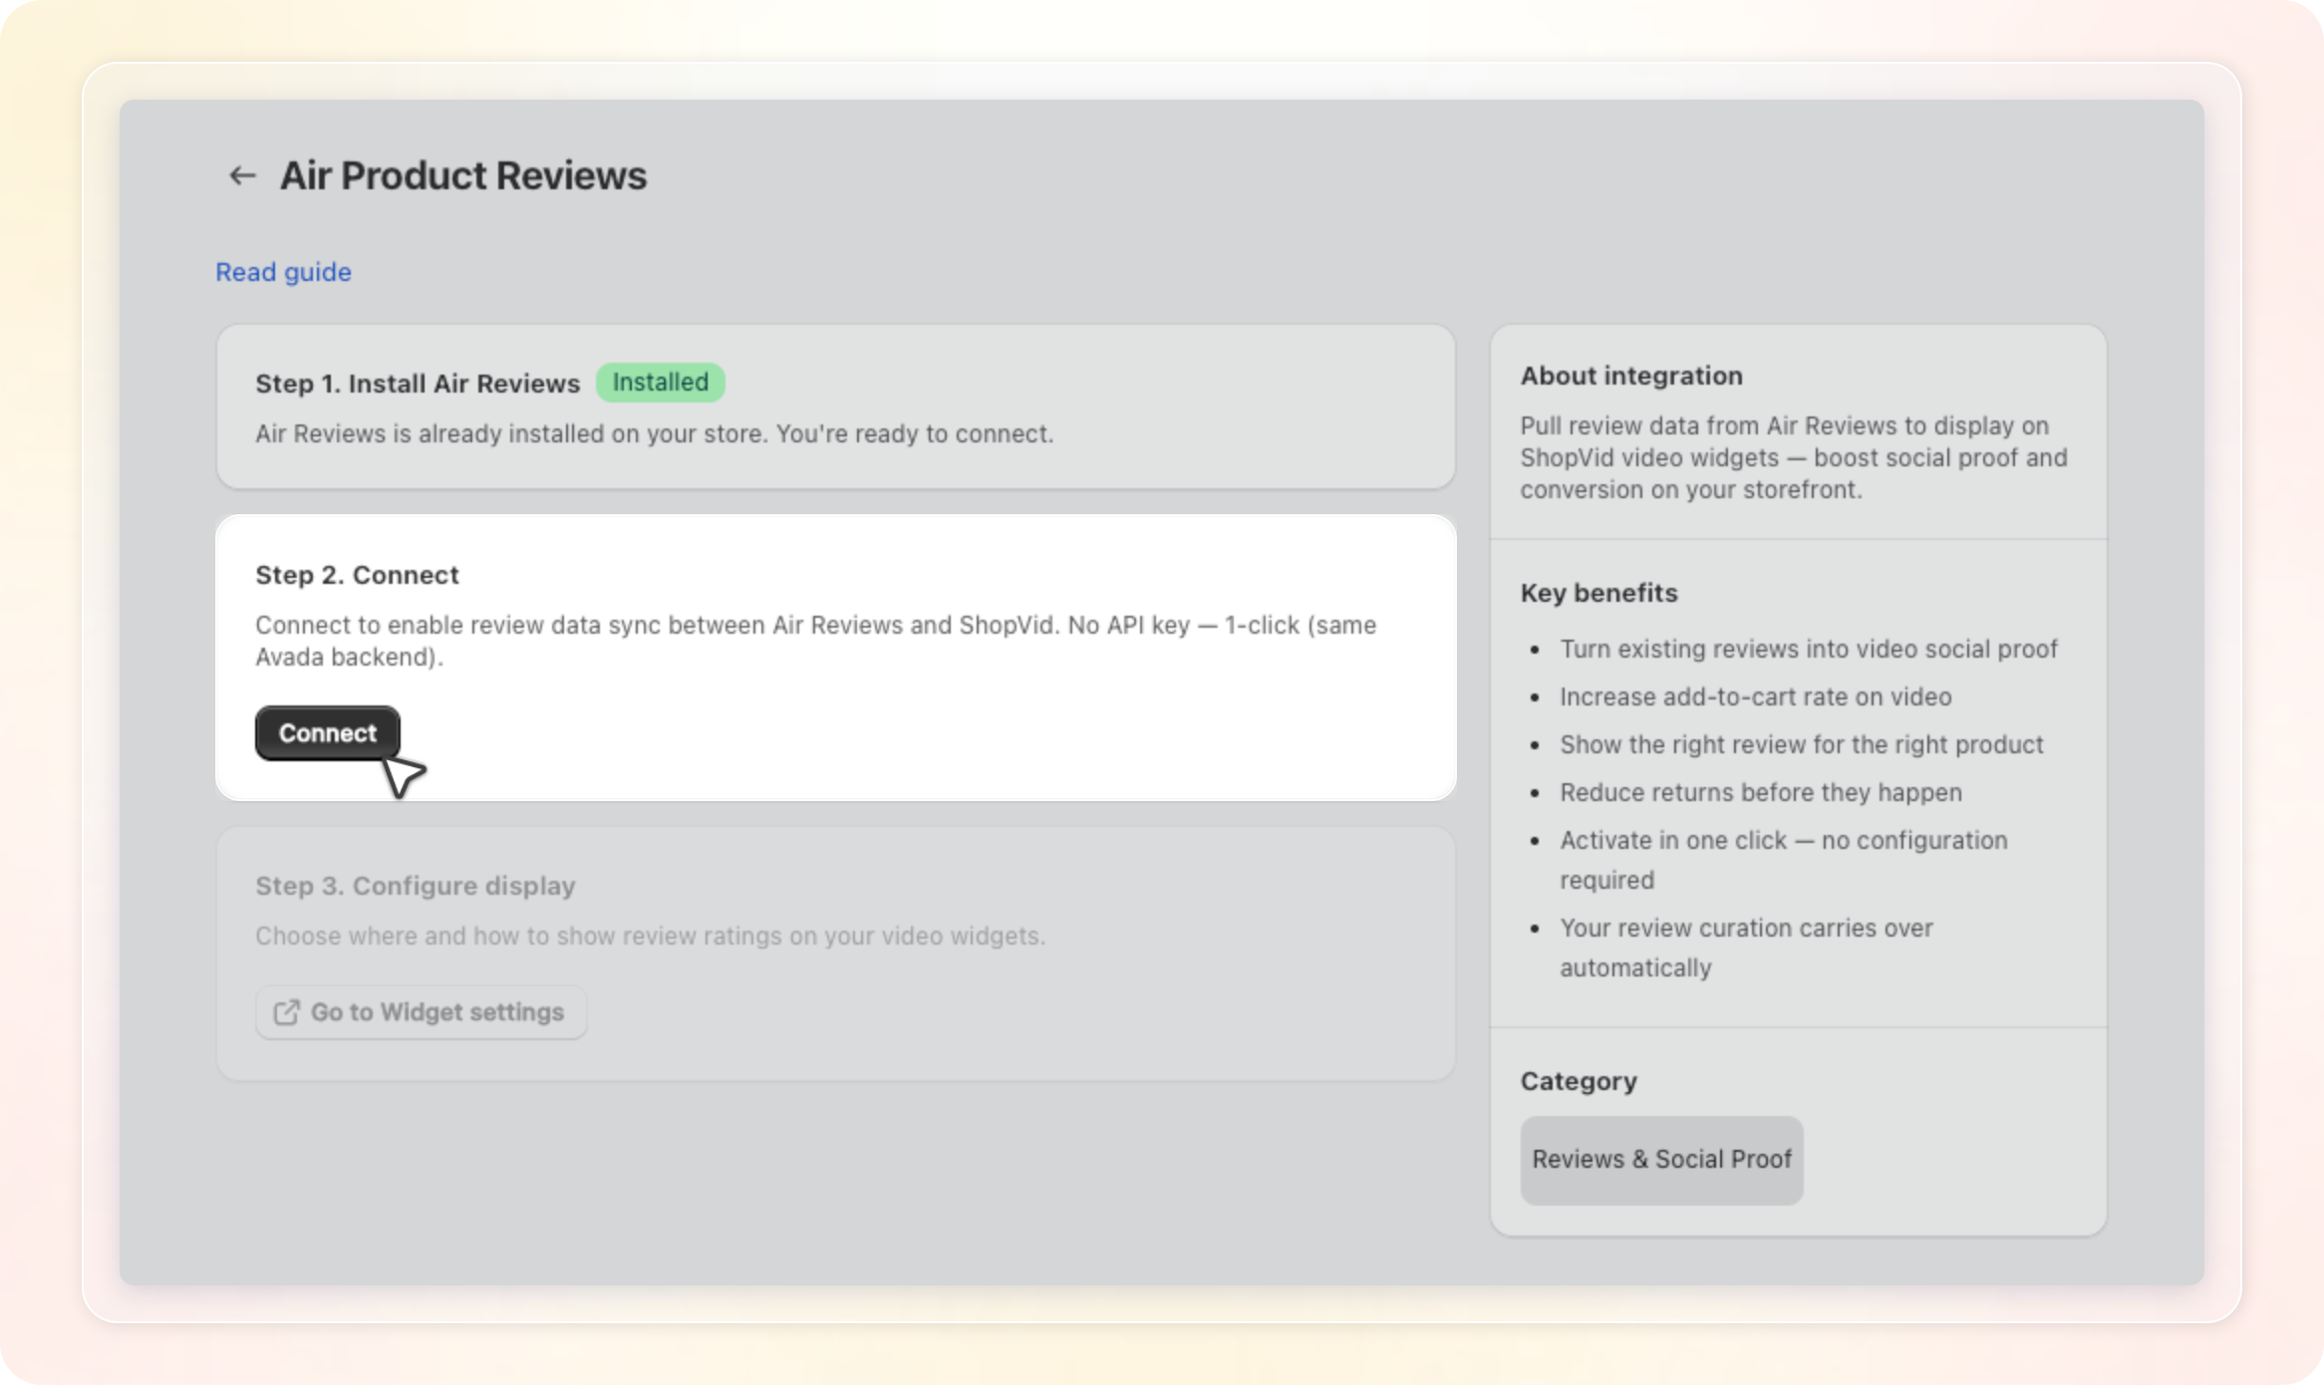Click 'Turn existing reviews into video social proof'
The height and width of the screenshot is (1385, 2324).
click(x=1808, y=649)
